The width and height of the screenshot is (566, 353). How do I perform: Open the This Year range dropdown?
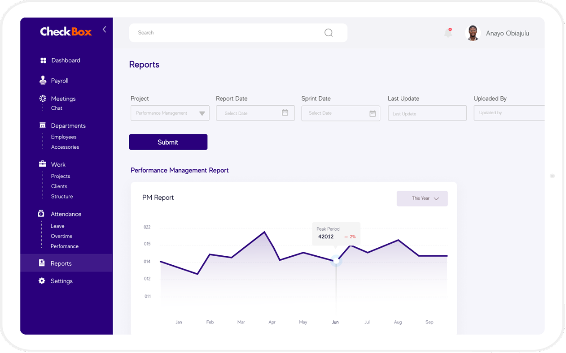[x=422, y=198]
